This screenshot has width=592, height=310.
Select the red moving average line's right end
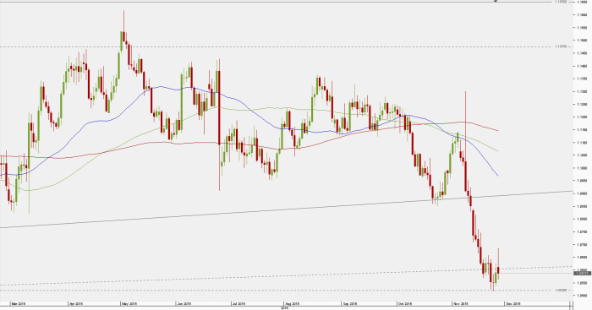tap(498, 130)
